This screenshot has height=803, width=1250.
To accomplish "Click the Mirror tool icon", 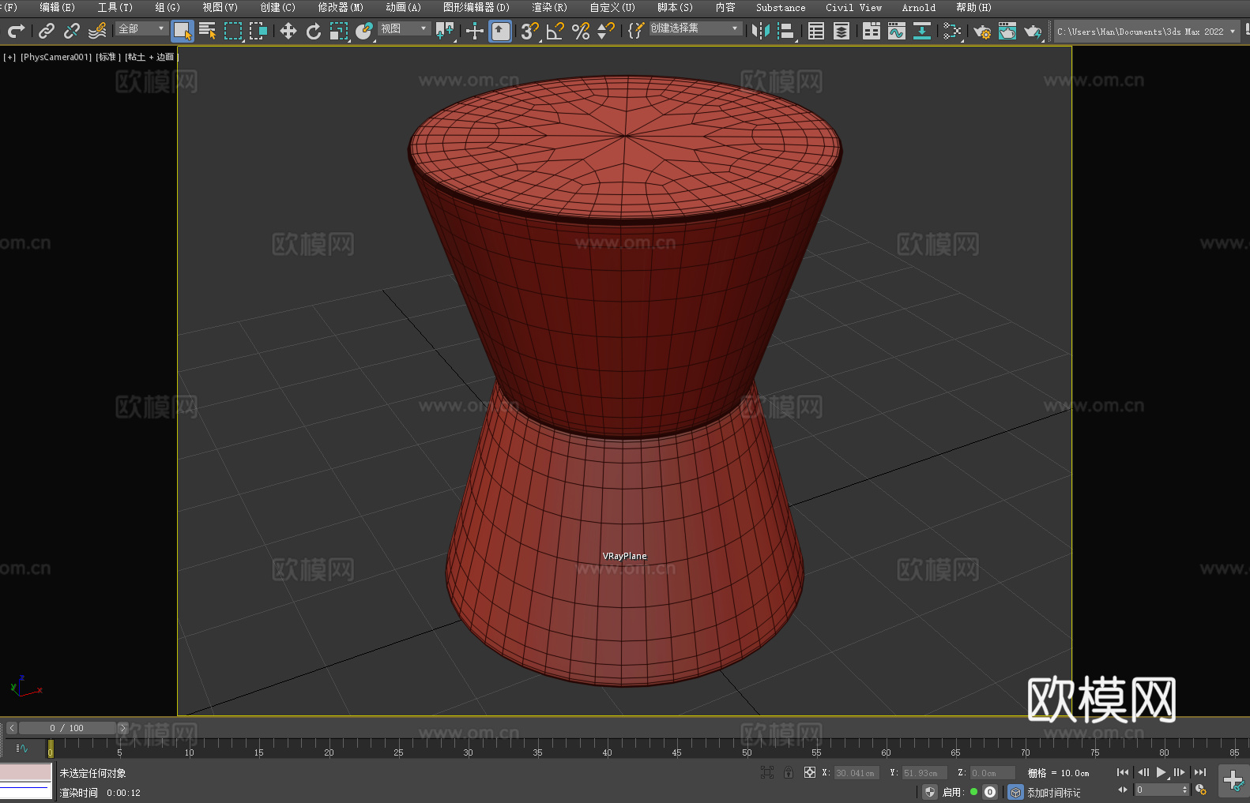I will (x=761, y=31).
